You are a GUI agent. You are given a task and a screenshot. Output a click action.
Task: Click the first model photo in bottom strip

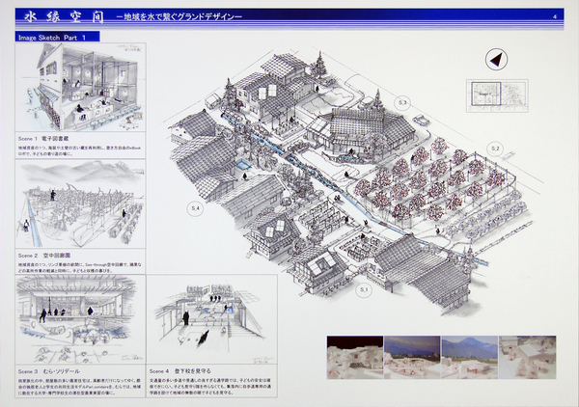(354, 359)
